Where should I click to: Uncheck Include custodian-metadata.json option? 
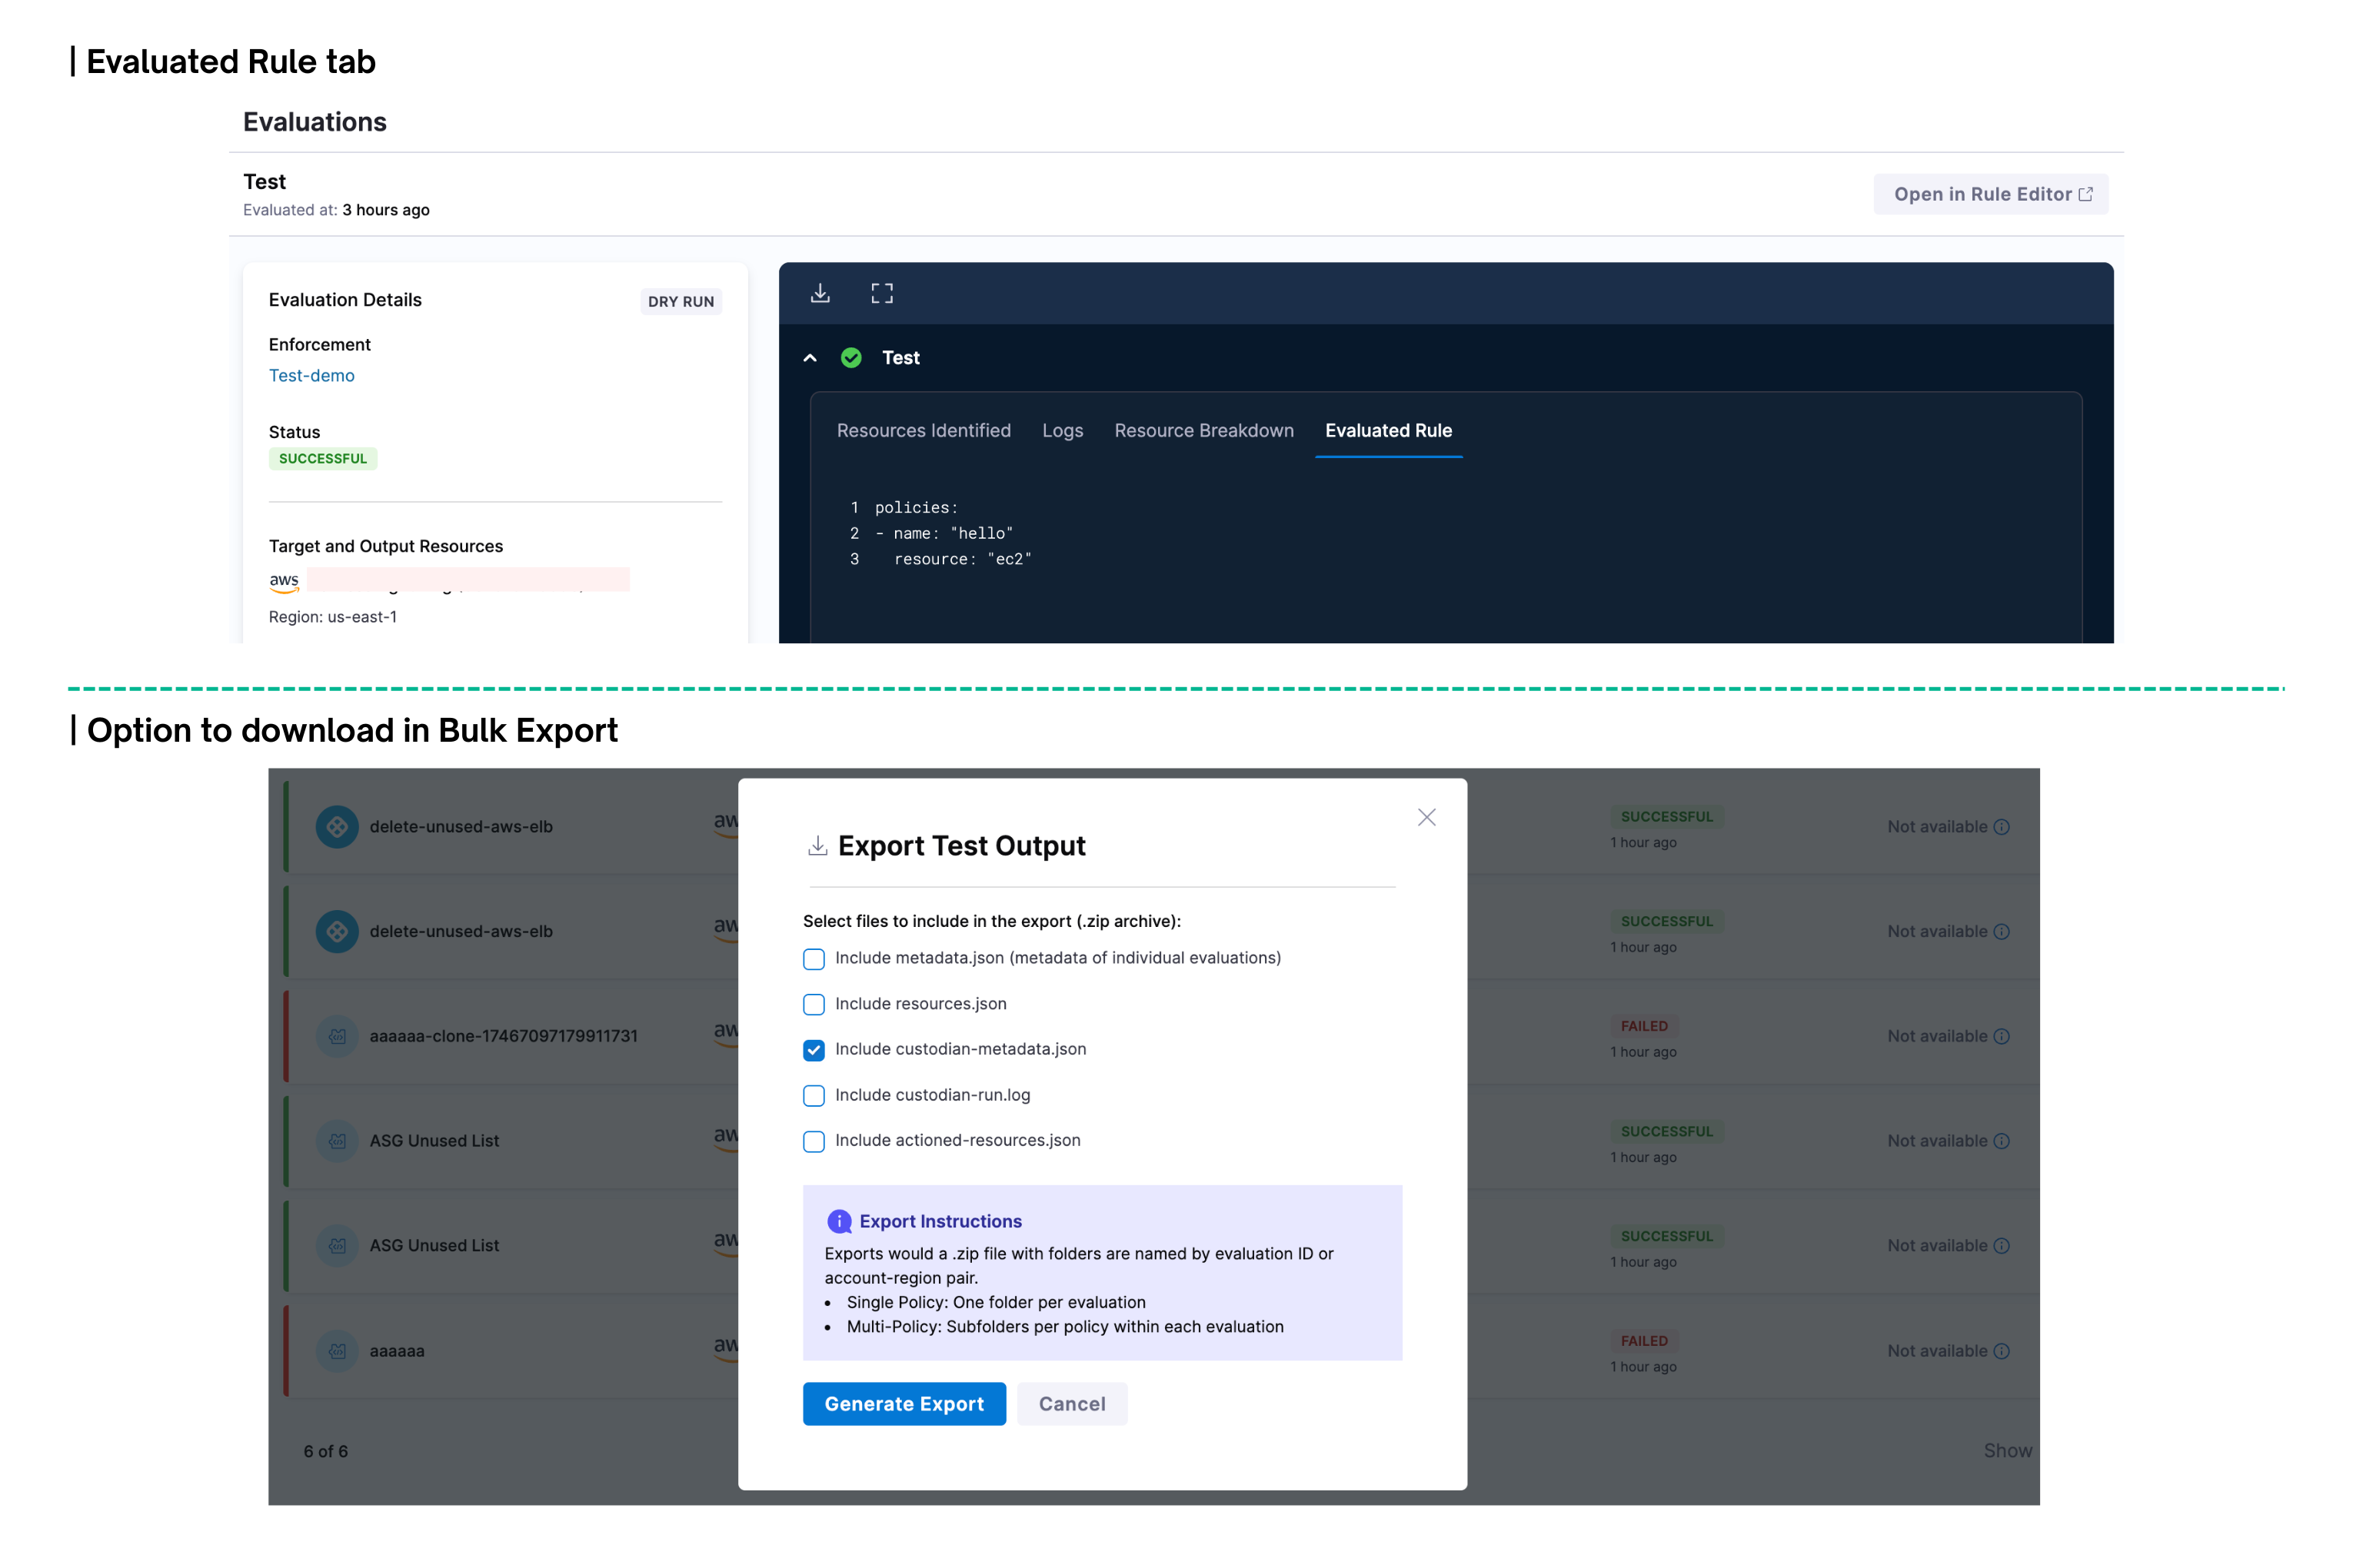pos(814,1050)
